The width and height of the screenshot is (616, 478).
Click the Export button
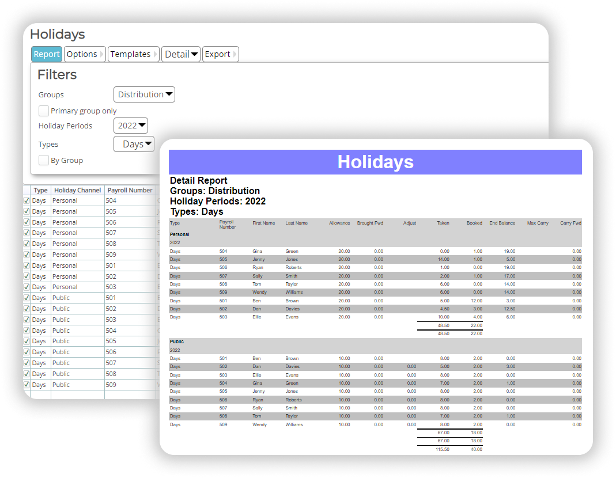[x=217, y=54]
